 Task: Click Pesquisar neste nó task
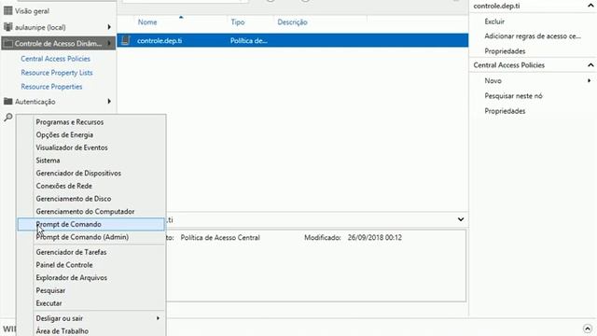(x=513, y=96)
